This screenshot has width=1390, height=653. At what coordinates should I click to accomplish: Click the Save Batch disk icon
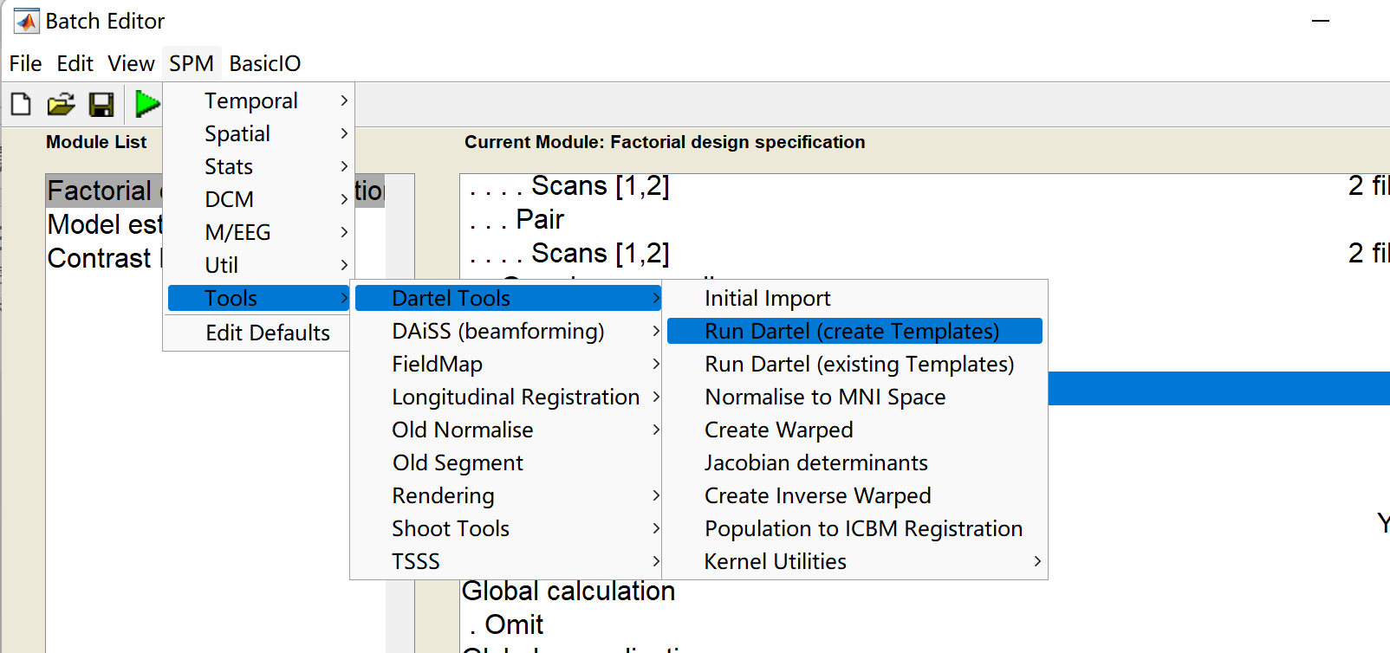[x=101, y=105]
